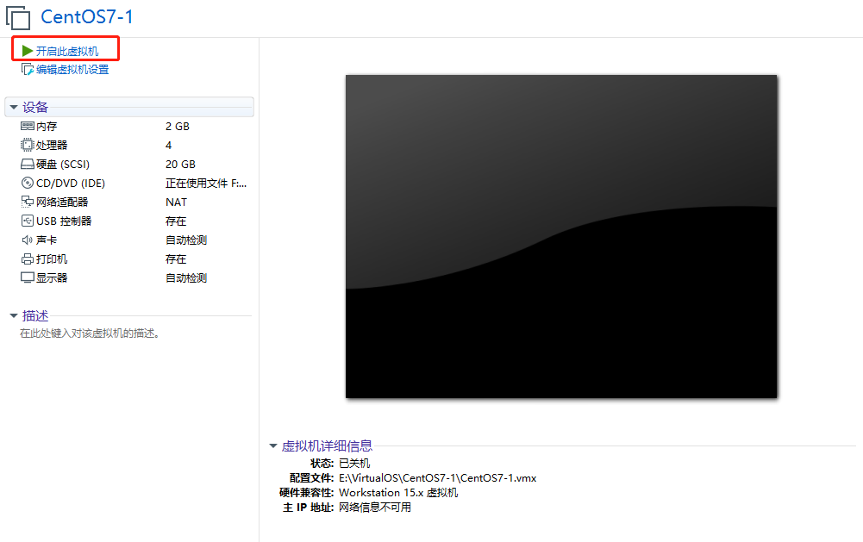This screenshot has width=863, height=542.
Task: Click the 虚拟机详细信息 heading text
Action: [x=327, y=445]
